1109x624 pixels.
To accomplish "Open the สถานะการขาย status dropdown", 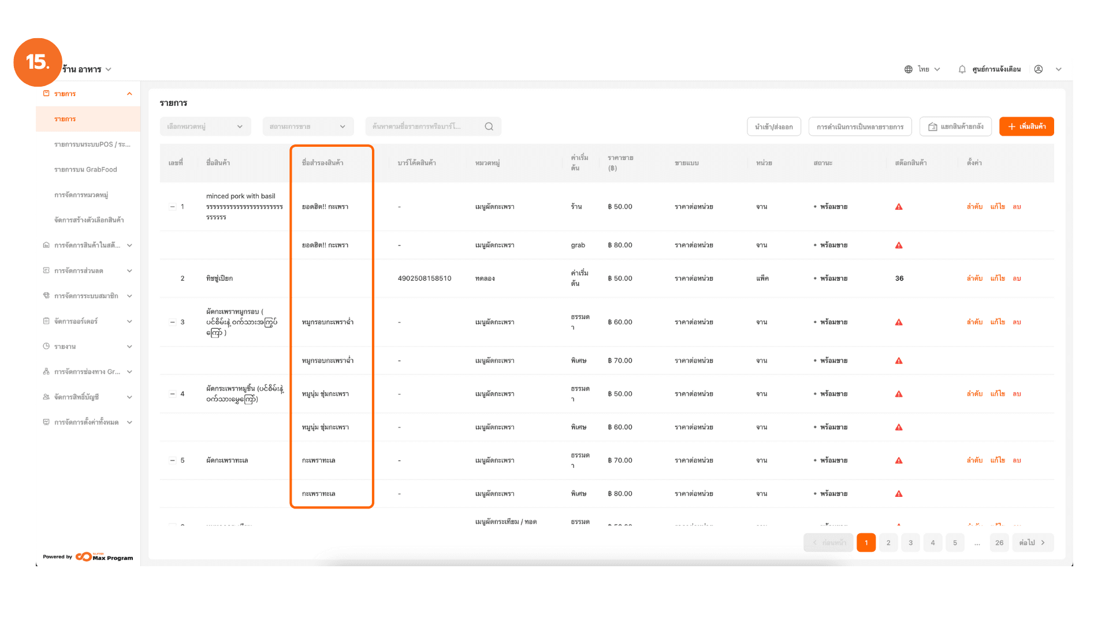I will coord(307,127).
